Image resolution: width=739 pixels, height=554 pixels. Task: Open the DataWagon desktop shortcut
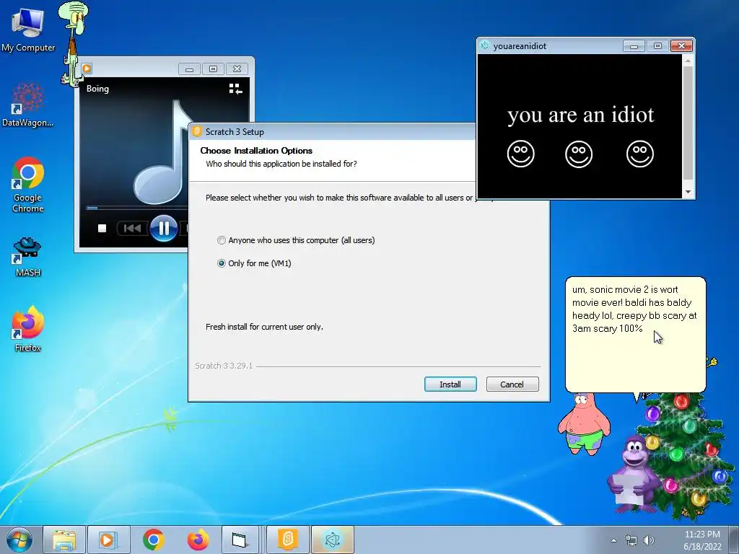(28, 105)
